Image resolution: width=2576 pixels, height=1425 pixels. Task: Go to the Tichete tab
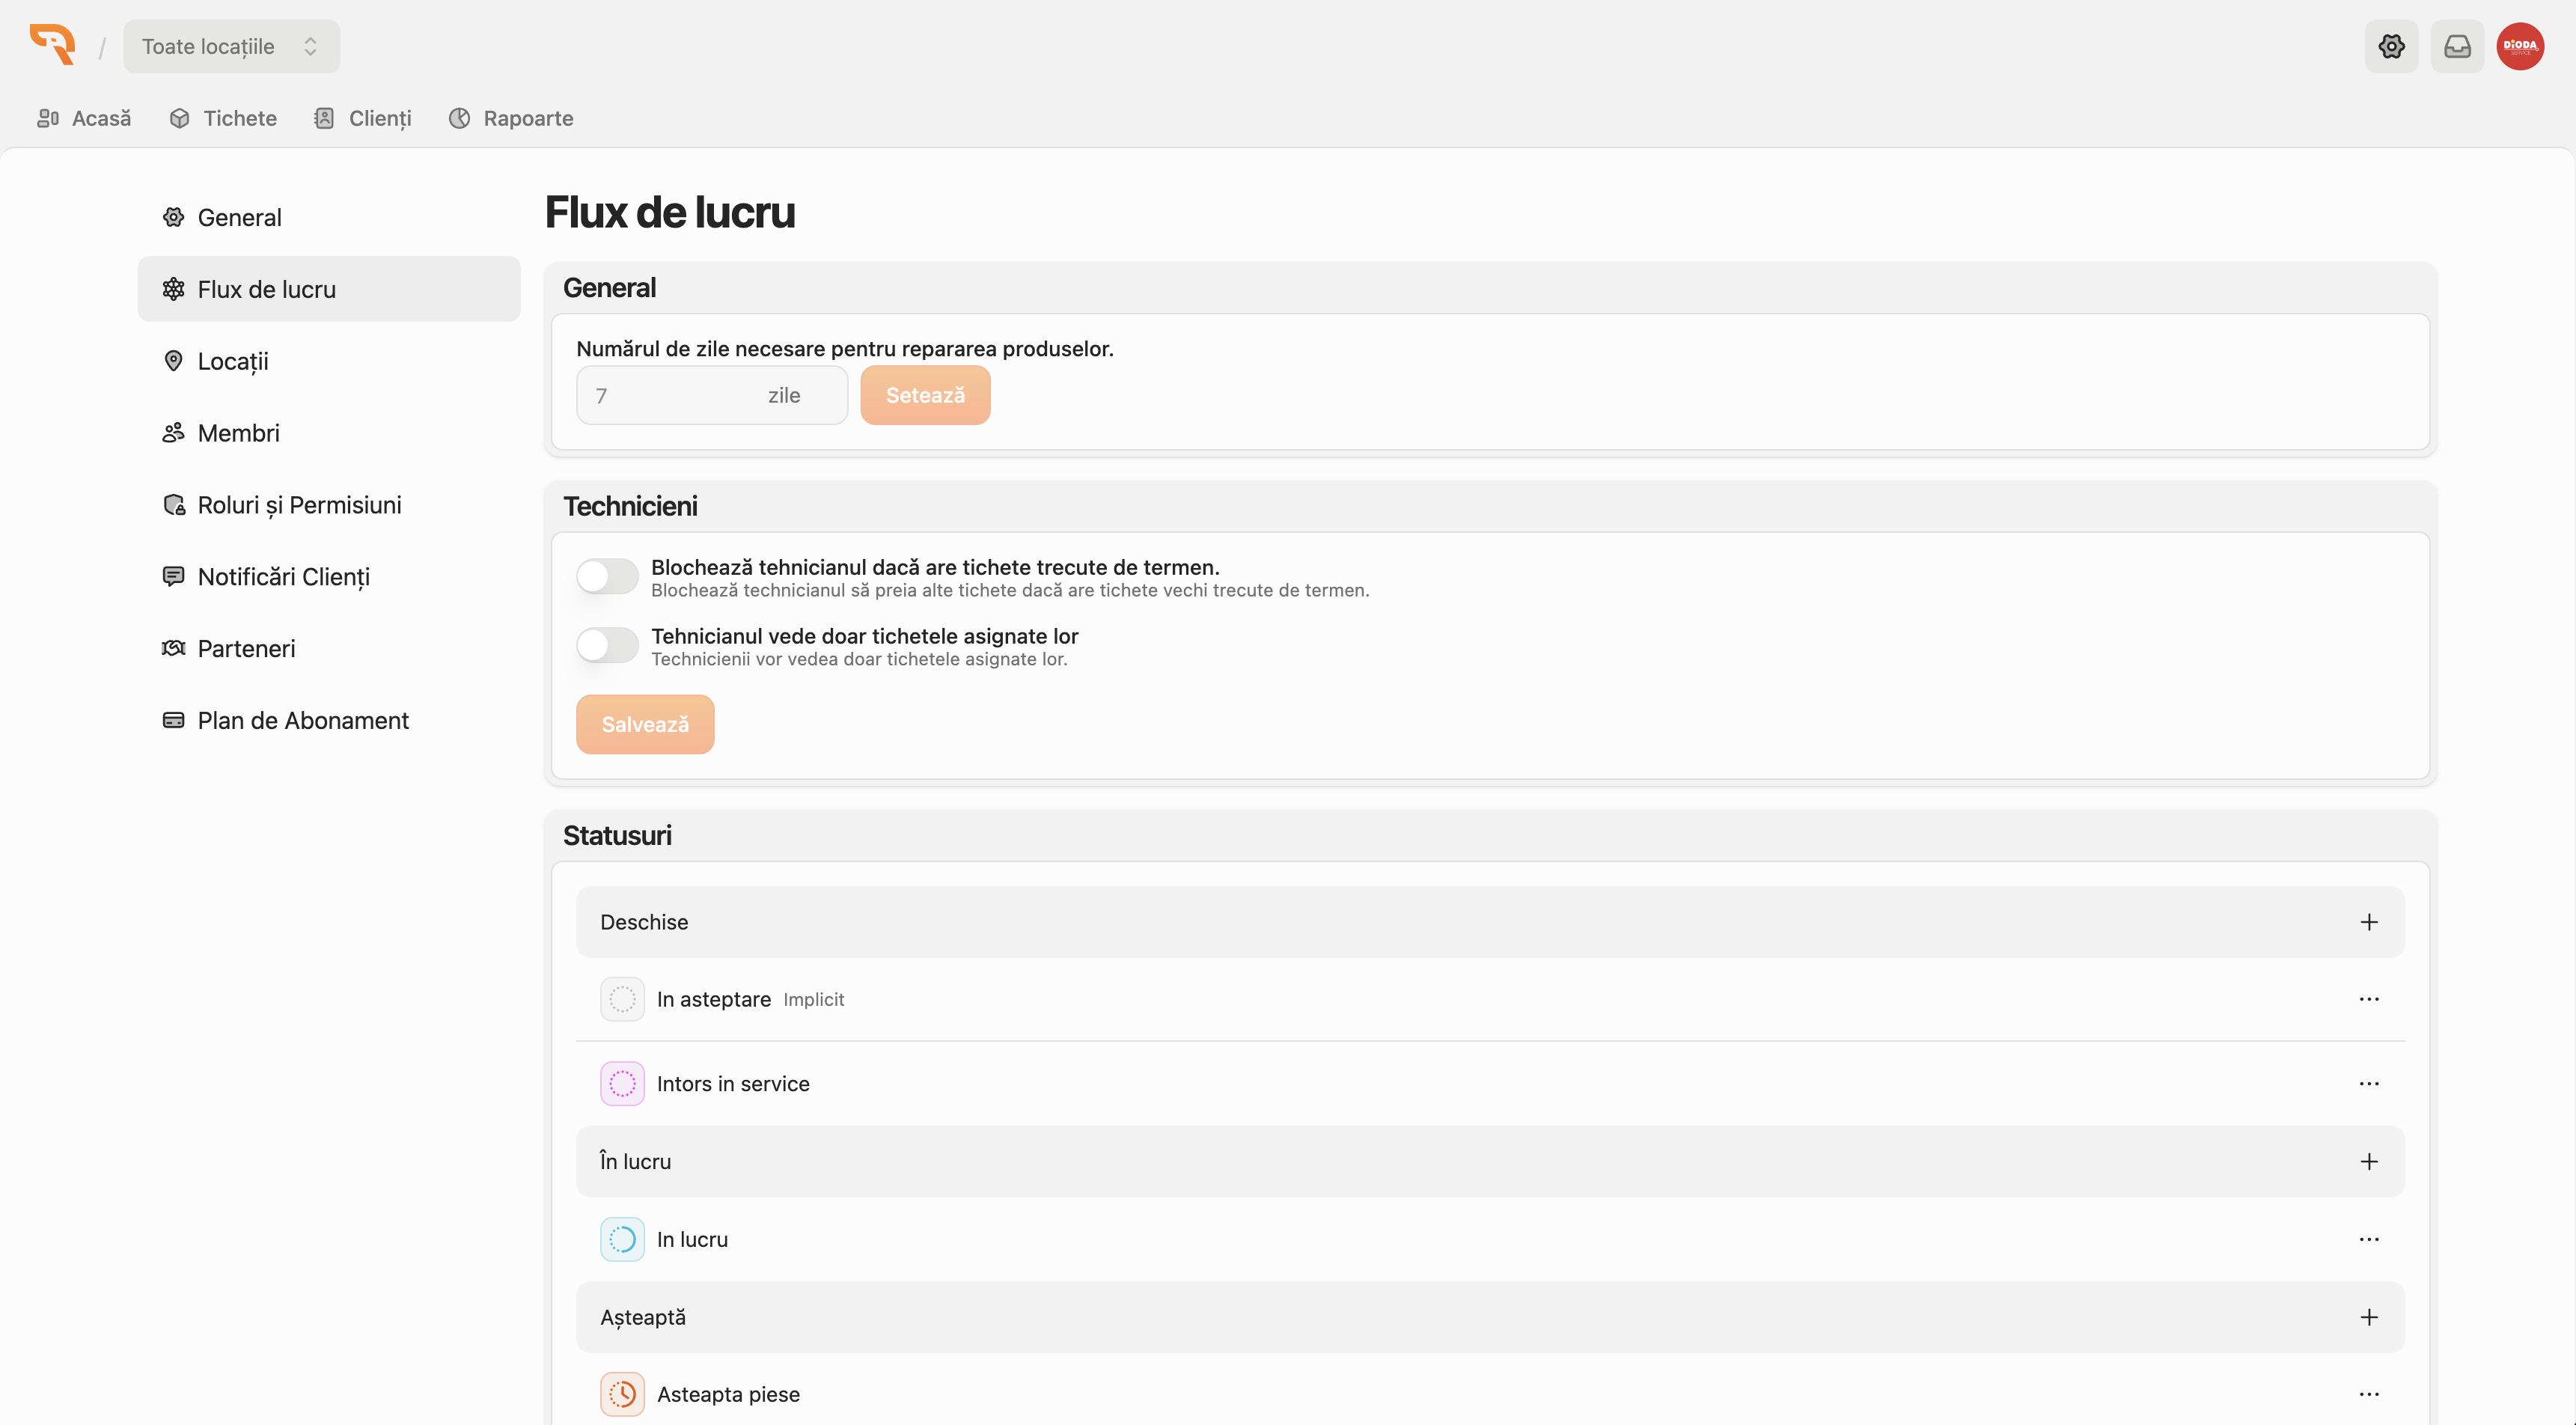click(x=223, y=118)
